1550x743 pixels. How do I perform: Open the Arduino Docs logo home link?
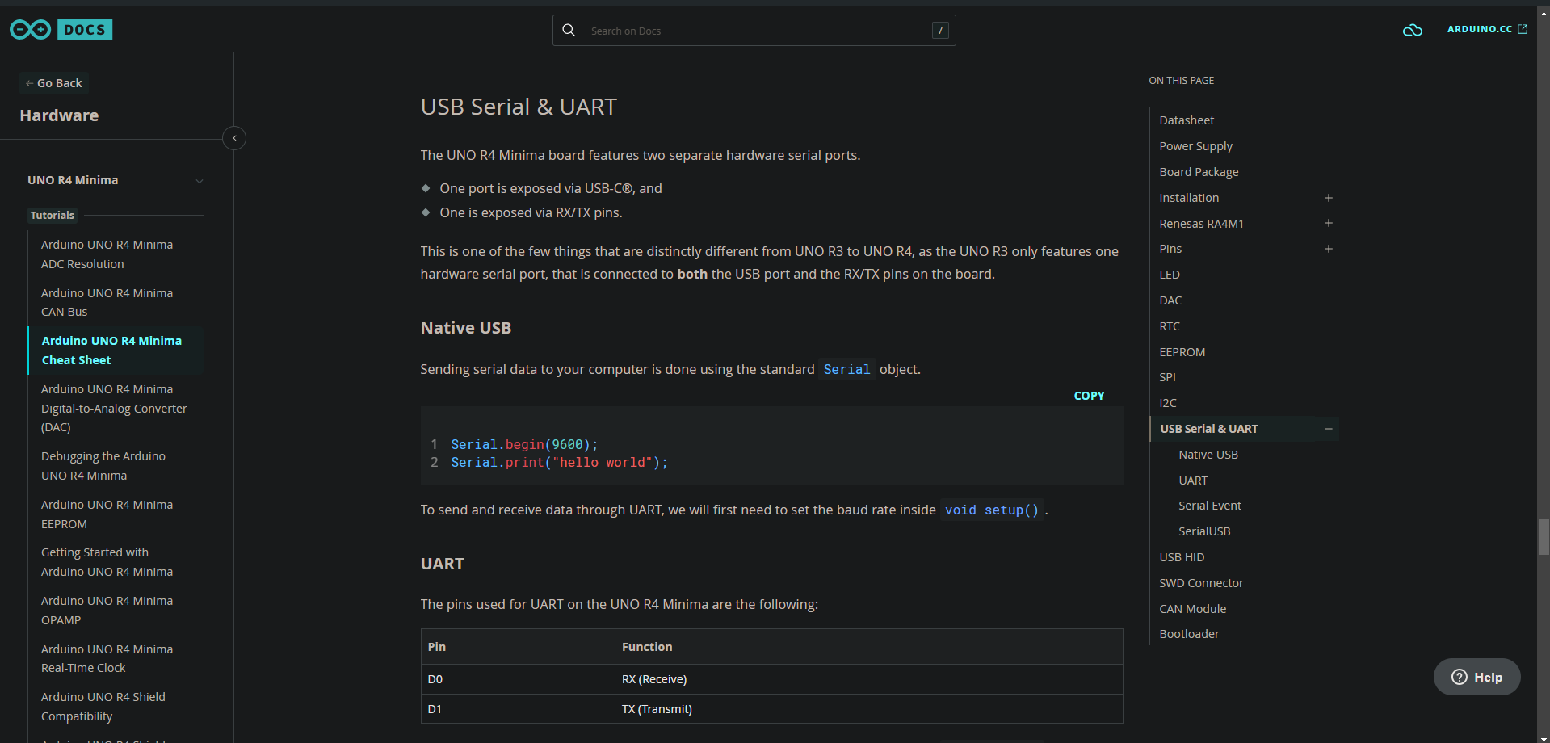tap(61, 30)
